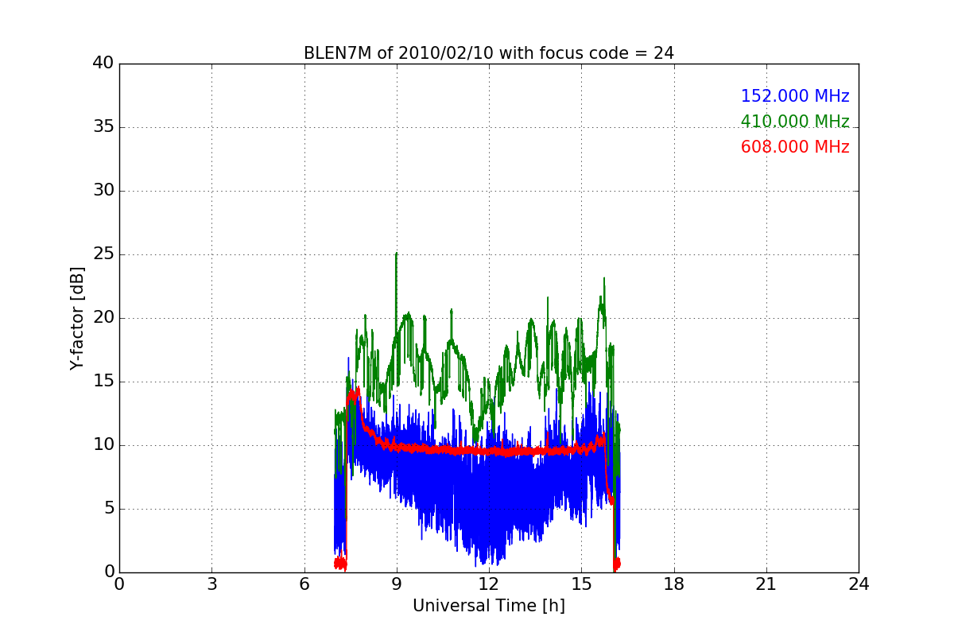Click the x-axis tick label '21'
The image size is (954, 636).
(x=766, y=584)
